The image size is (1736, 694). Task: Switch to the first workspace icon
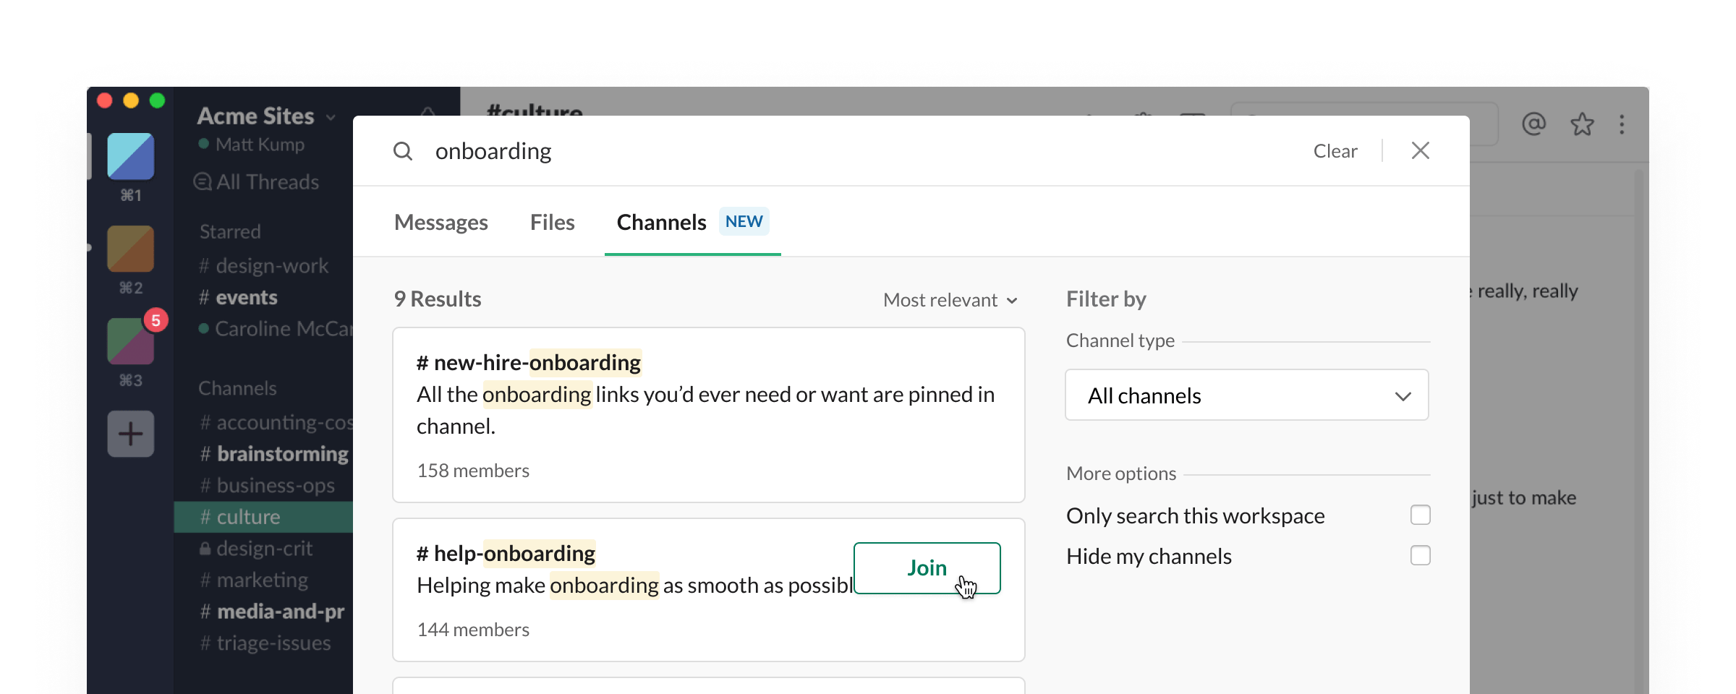coord(130,155)
